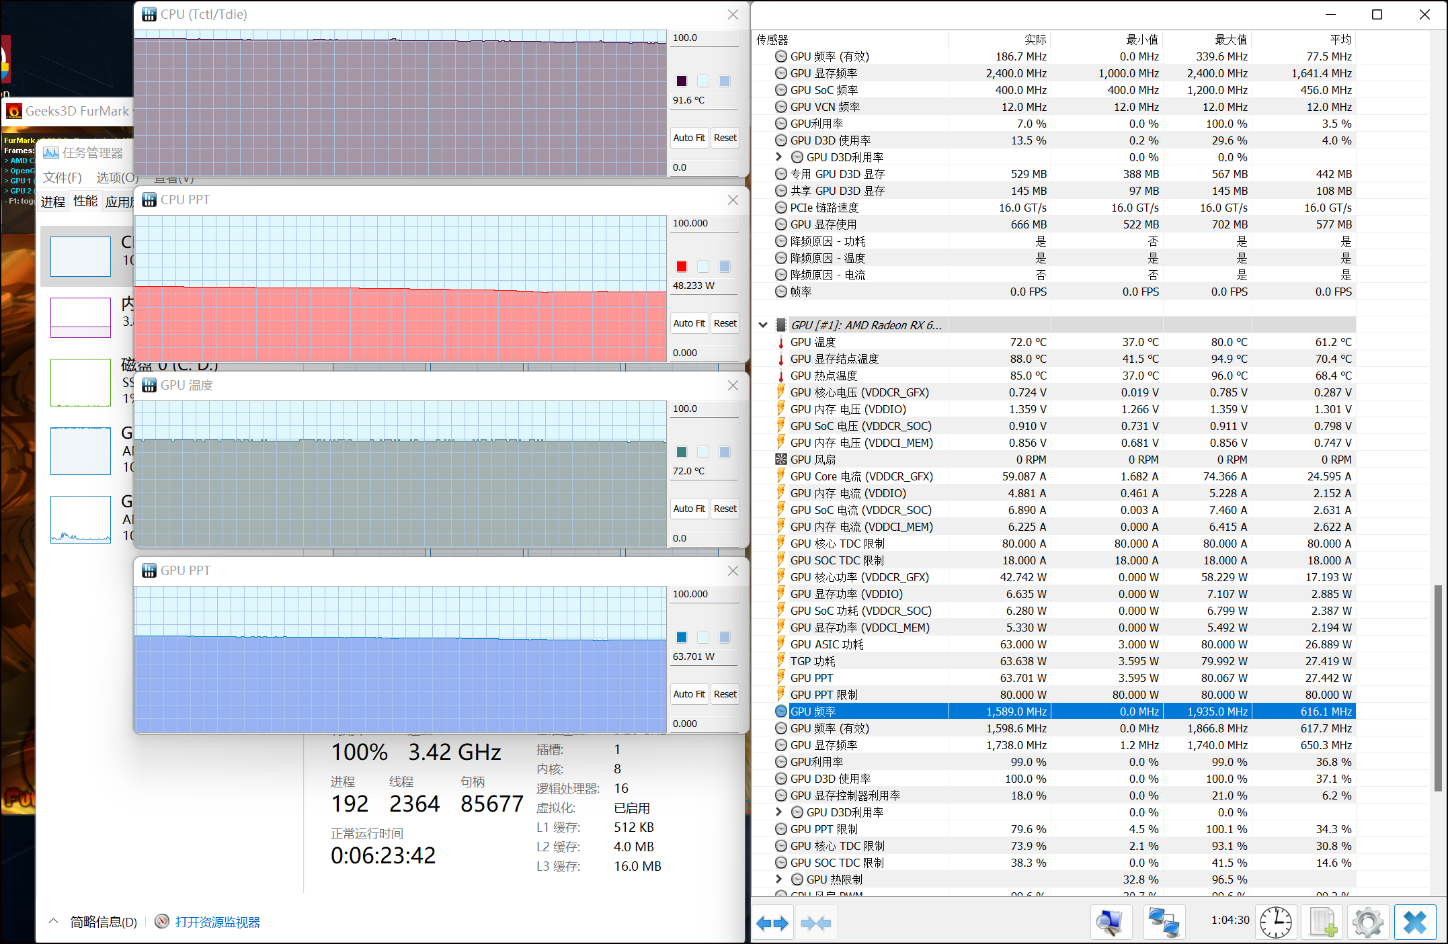1448x944 pixels.
Task: Reset elapsed time via the clock icon
Action: click(1275, 922)
